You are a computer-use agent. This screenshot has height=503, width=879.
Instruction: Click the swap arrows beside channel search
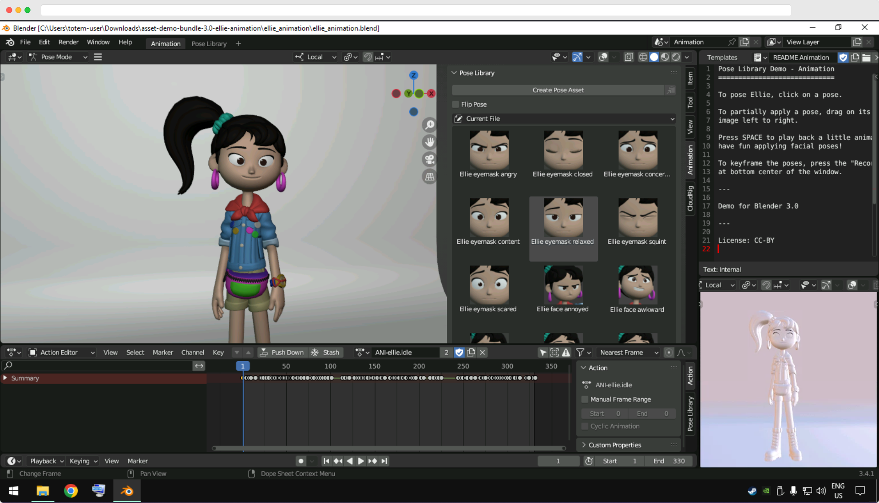(199, 366)
